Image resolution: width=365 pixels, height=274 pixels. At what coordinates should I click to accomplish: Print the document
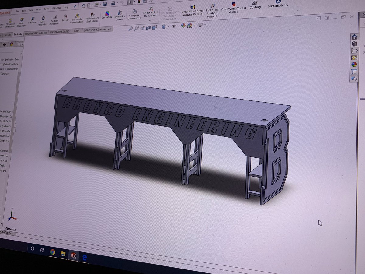[x=113, y=4]
